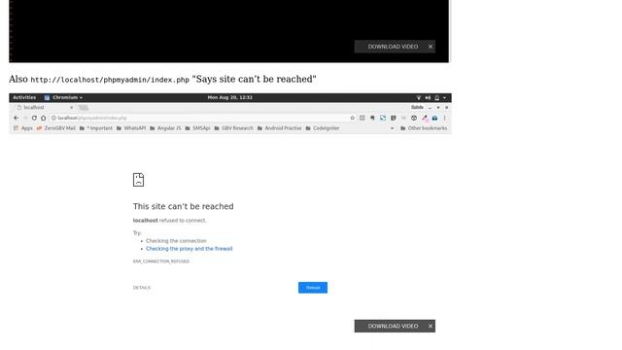
Task: Open a new tab next to localhost
Action: tap(84, 108)
